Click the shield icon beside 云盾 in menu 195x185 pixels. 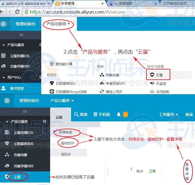152,75
